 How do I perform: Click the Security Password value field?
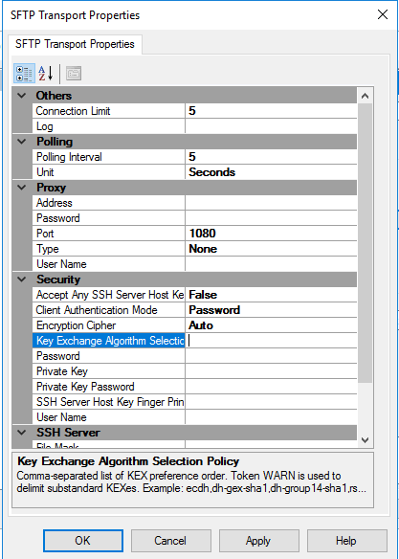click(271, 356)
